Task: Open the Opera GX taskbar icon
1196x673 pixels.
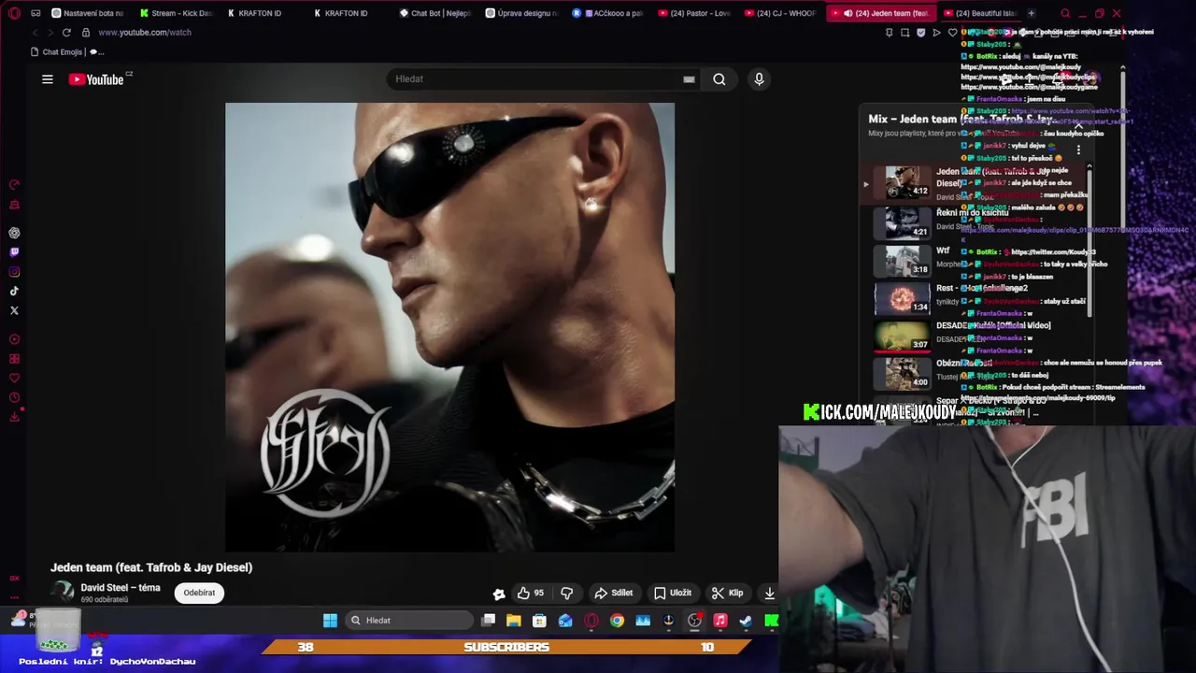Action: (591, 621)
